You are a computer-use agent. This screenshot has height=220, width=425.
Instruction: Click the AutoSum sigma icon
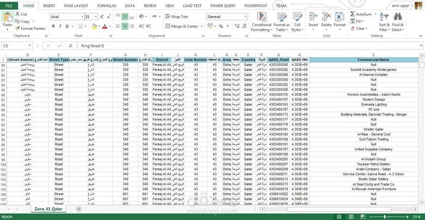(x=353, y=14)
